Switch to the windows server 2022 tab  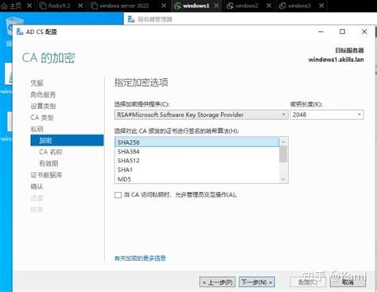click(124, 6)
